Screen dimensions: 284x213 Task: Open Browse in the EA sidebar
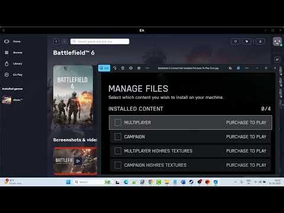click(18, 53)
